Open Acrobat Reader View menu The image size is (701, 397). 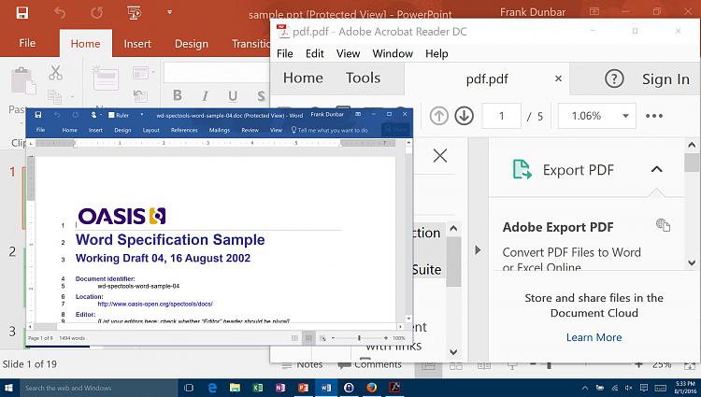click(349, 53)
